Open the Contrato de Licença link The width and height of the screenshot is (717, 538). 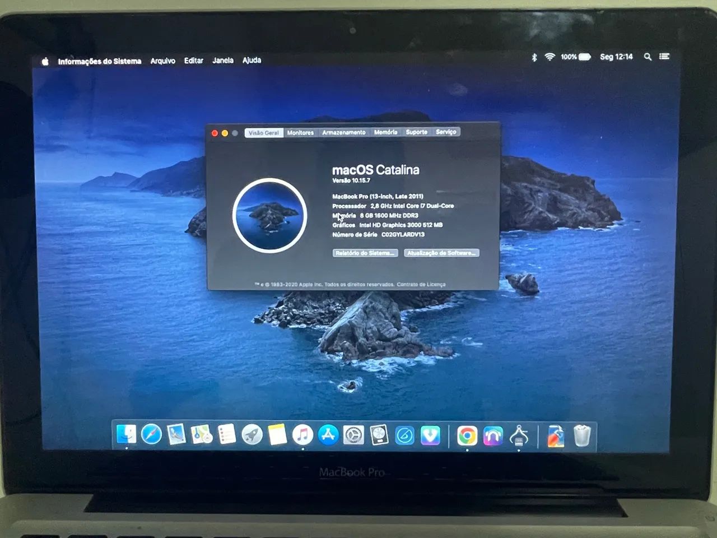tap(421, 284)
